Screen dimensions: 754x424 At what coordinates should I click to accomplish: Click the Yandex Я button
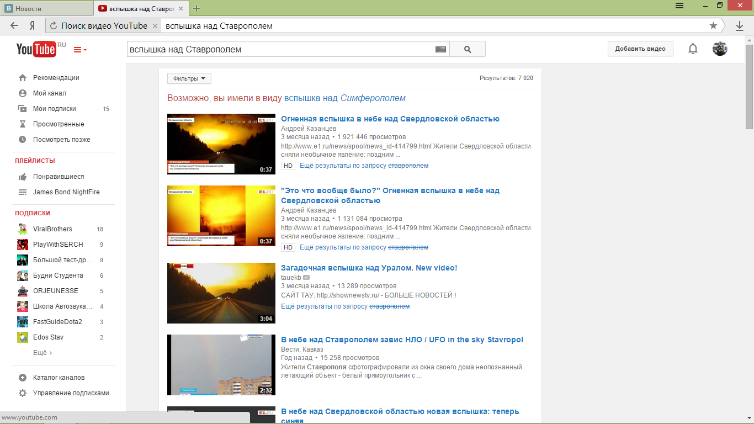33,25
